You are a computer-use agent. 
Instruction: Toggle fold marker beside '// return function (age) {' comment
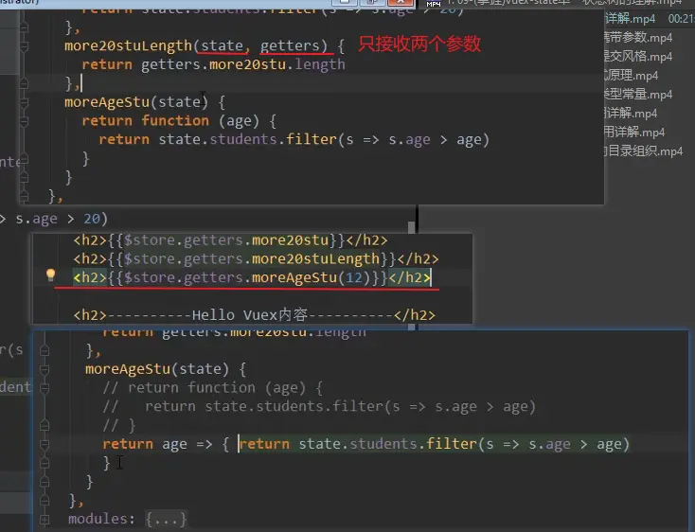45,388
